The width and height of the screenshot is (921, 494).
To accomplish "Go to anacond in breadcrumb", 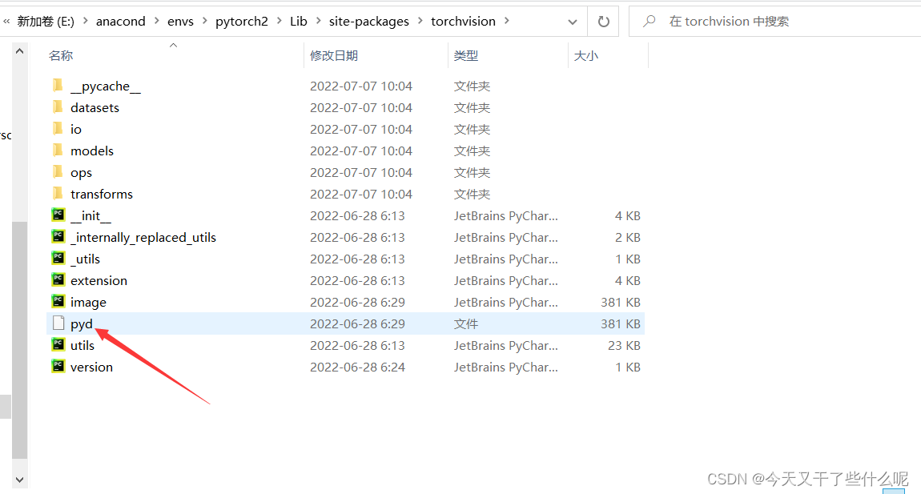I will pos(120,22).
